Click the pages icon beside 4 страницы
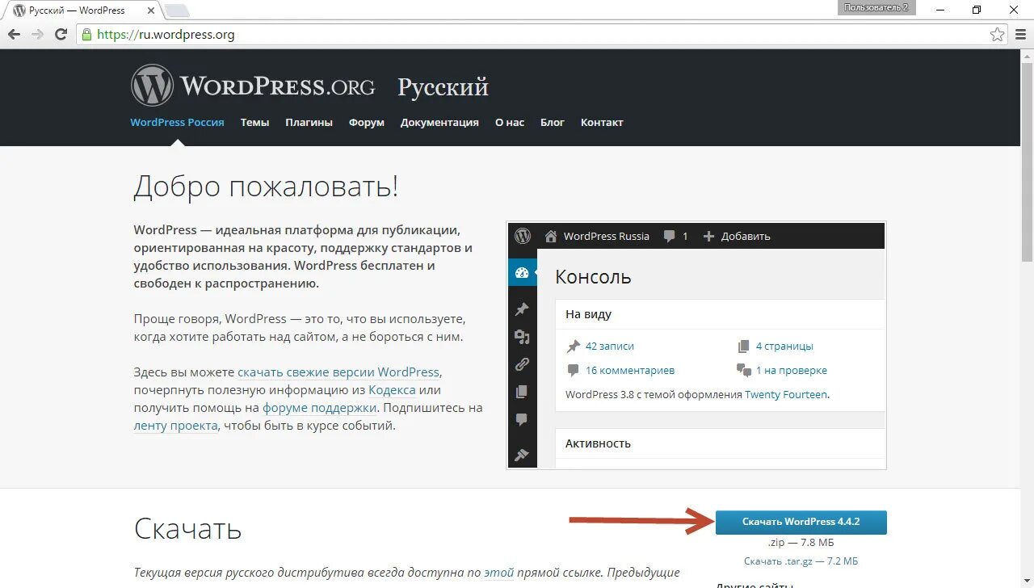 click(743, 346)
